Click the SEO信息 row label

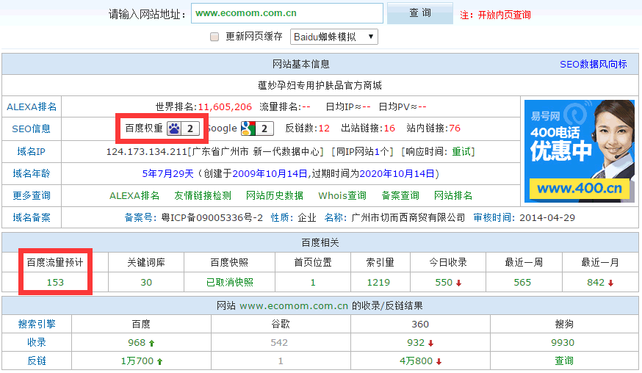[x=31, y=129]
